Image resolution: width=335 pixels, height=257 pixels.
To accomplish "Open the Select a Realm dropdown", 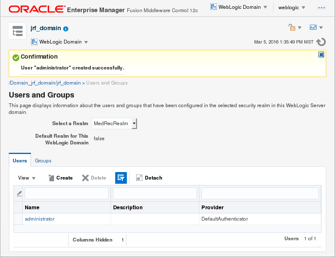I will click(114, 123).
